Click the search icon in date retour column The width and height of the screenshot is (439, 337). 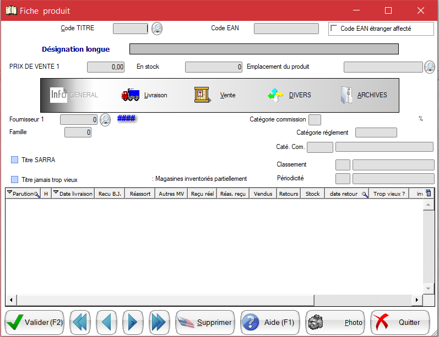point(364,194)
